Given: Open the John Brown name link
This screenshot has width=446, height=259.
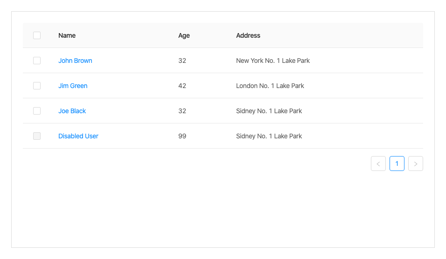Looking at the screenshot, I should (x=75, y=61).
